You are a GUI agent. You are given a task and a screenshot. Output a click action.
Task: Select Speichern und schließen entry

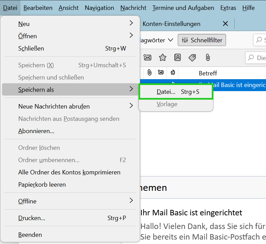[70, 77]
